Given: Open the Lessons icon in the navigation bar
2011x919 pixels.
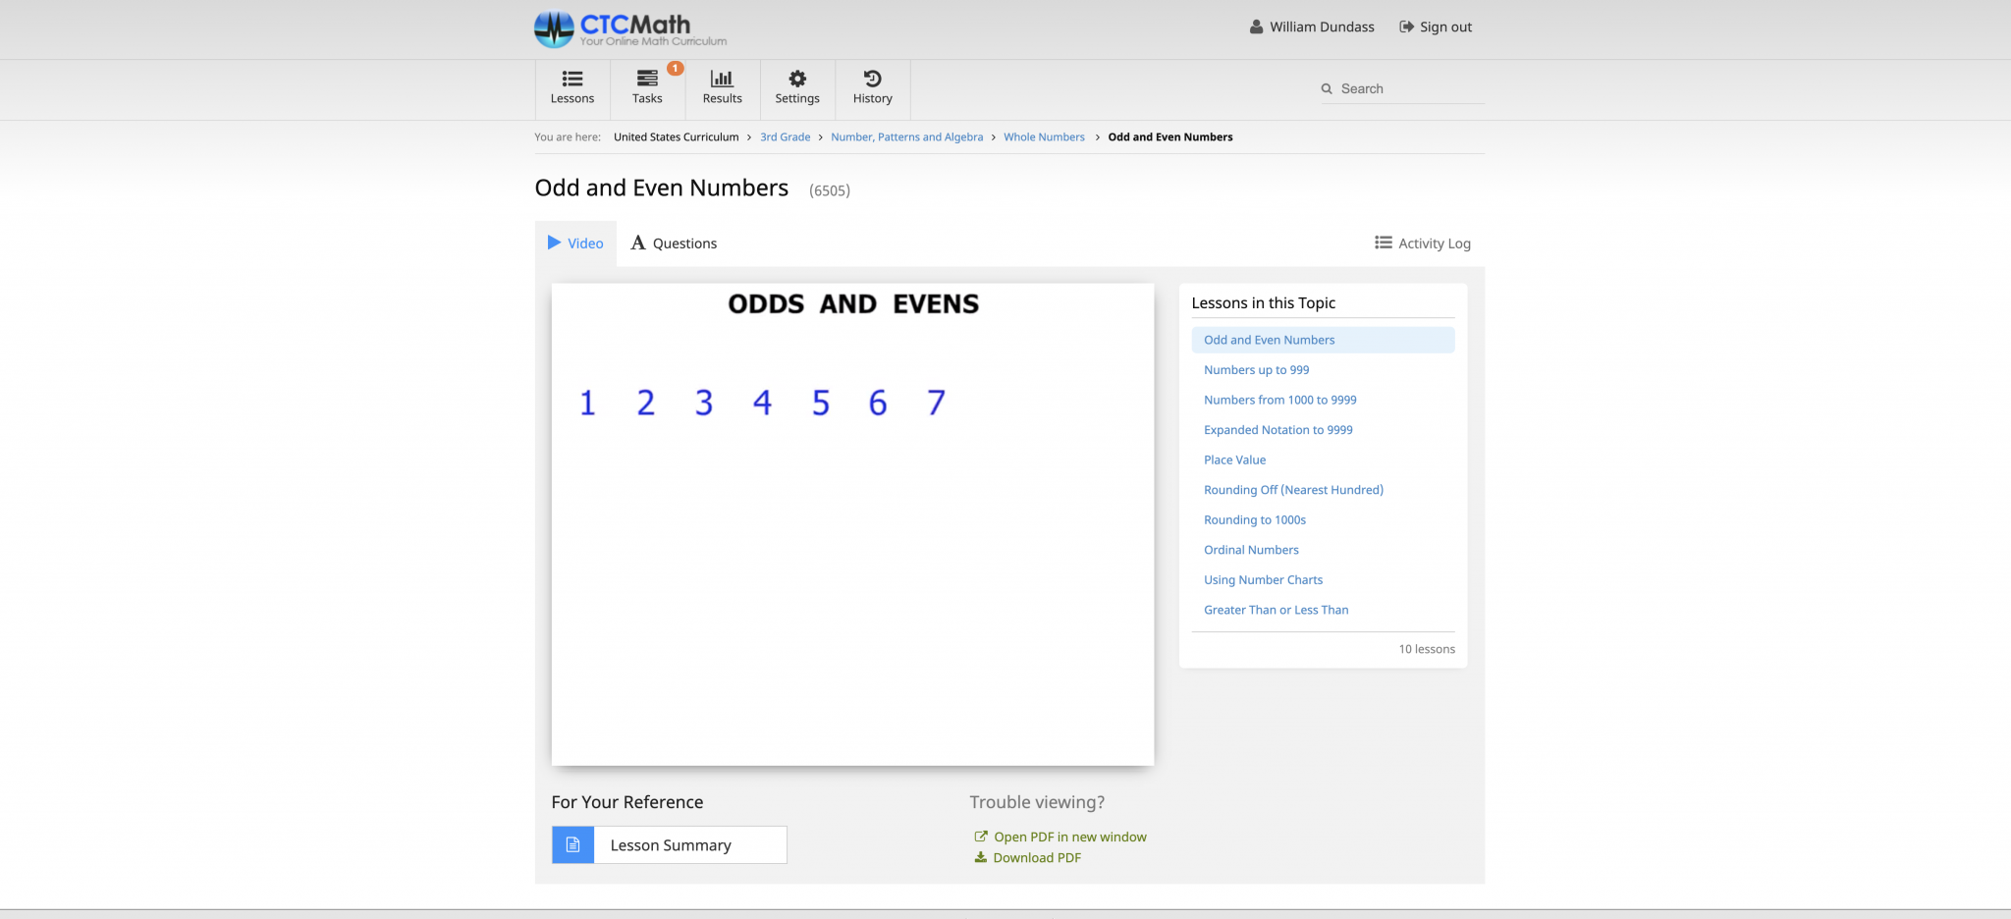Looking at the screenshot, I should pyautogui.click(x=572, y=77).
